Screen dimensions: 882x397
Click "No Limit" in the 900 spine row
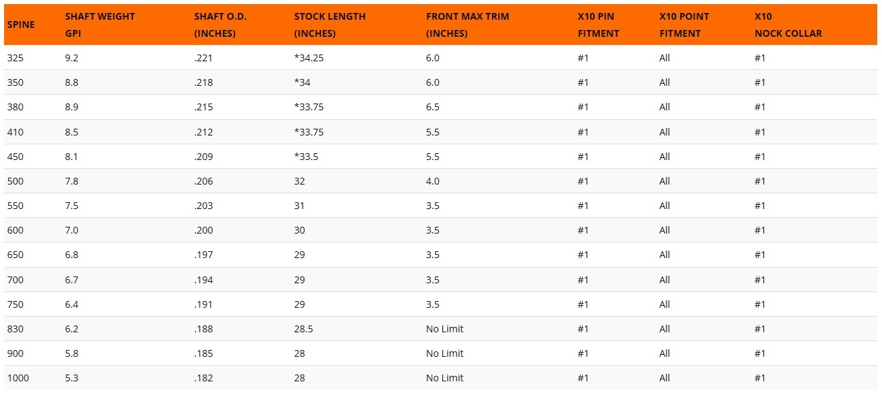[444, 353]
